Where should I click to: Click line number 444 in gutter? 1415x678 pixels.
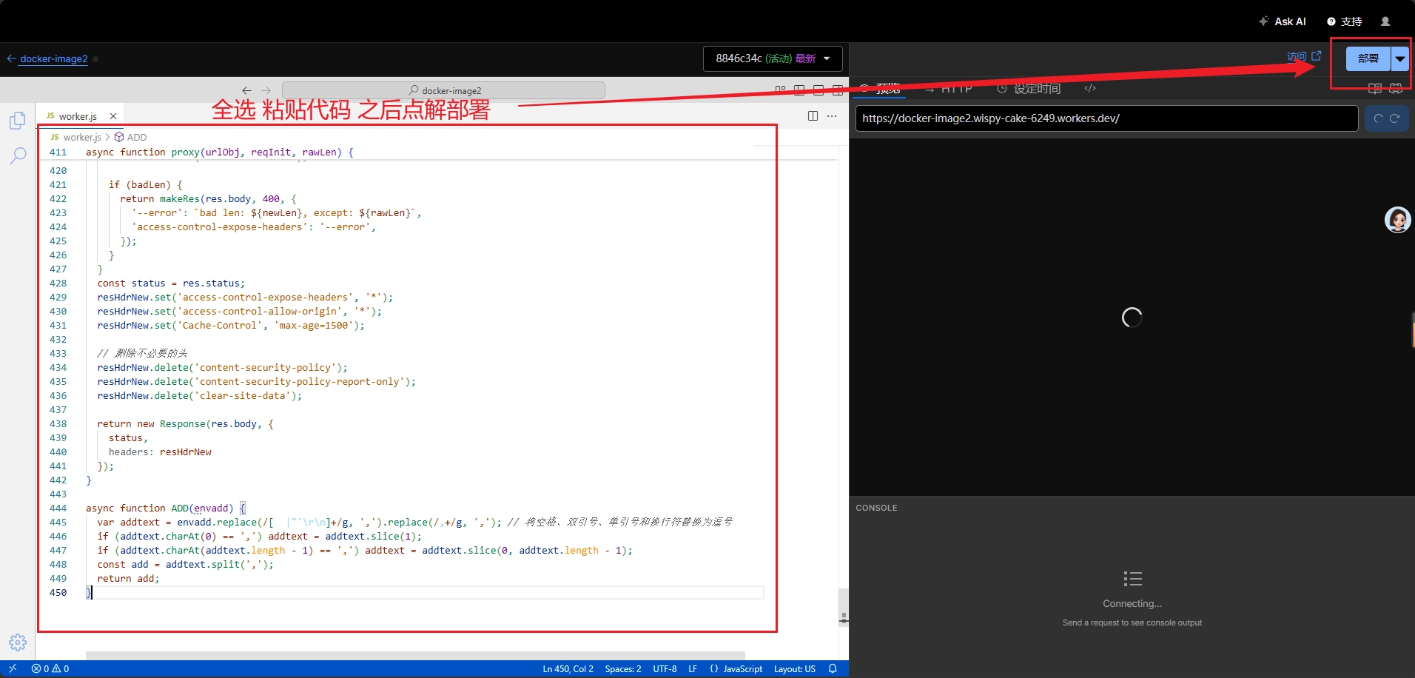tap(58, 508)
